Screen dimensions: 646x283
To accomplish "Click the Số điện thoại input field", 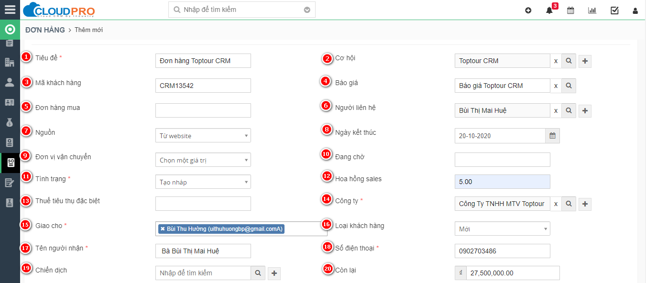I will click(503, 251).
